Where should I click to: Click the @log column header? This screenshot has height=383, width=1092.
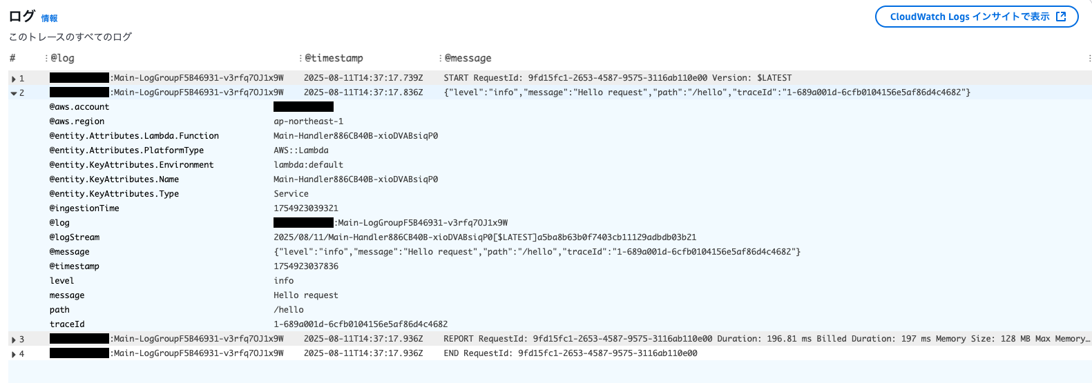pyautogui.click(x=62, y=58)
